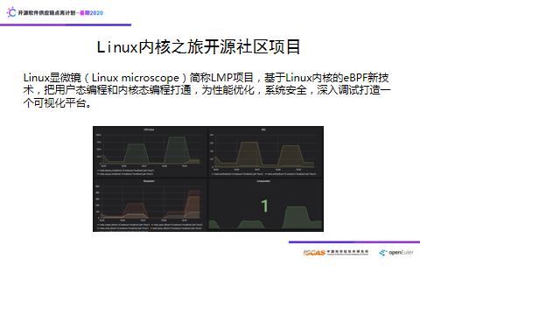
Task: Click the header text 开源软件供应链点亮计划
Action: (46, 13)
